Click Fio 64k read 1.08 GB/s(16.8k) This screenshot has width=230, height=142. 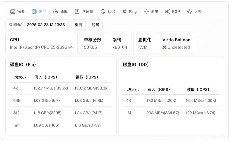(x=89, y=100)
